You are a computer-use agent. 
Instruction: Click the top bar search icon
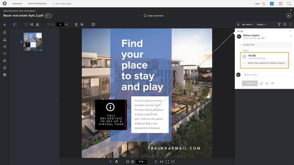coord(289,4)
